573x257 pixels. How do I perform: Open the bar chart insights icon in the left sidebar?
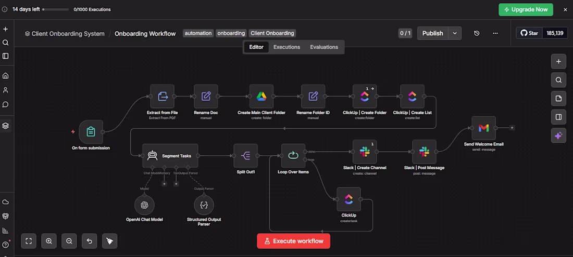(6, 231)
